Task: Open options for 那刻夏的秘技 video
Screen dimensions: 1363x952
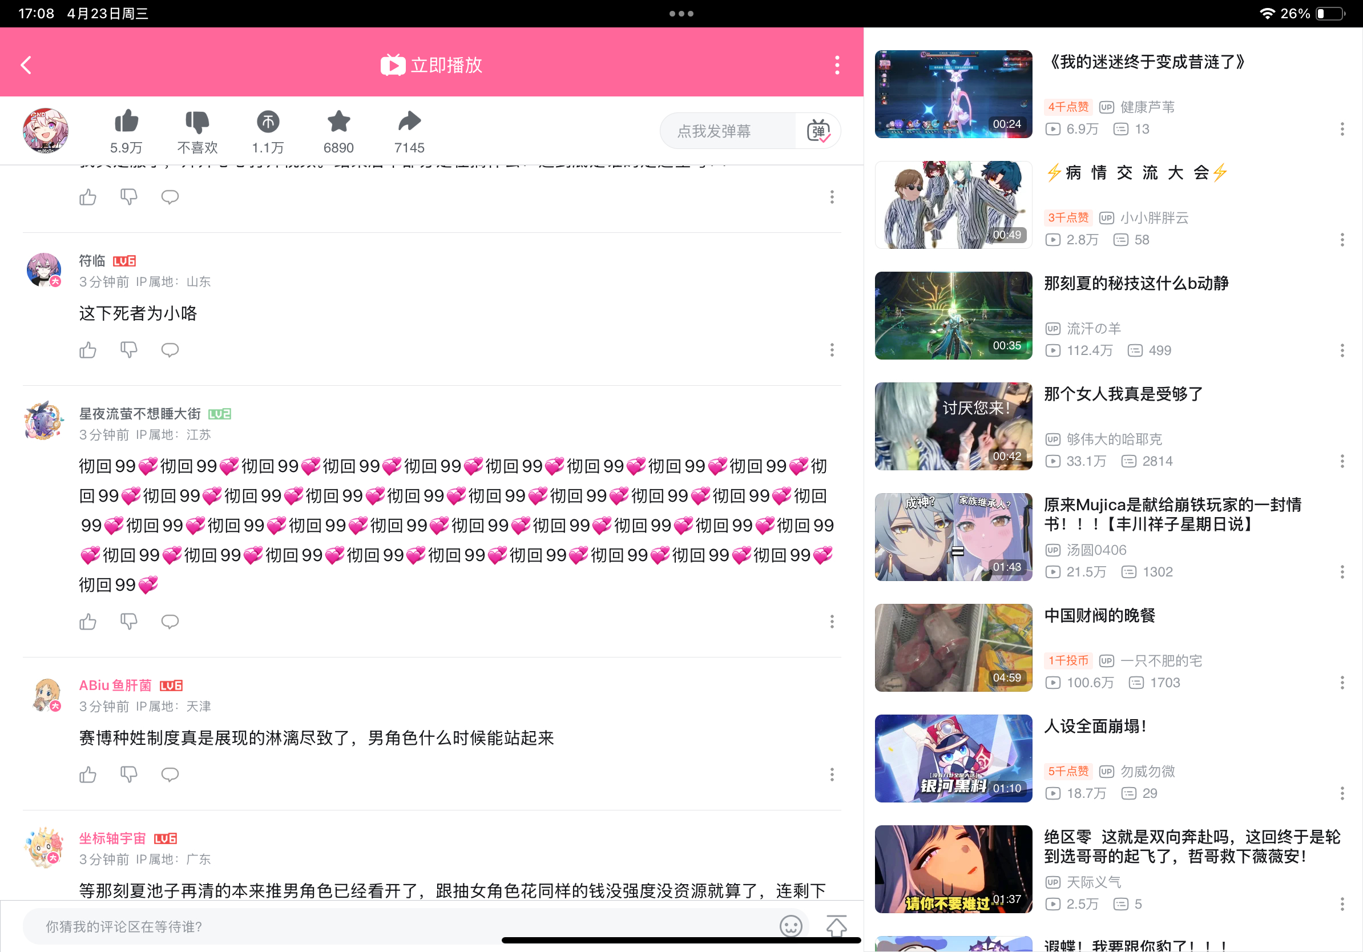Action: 1342,351
